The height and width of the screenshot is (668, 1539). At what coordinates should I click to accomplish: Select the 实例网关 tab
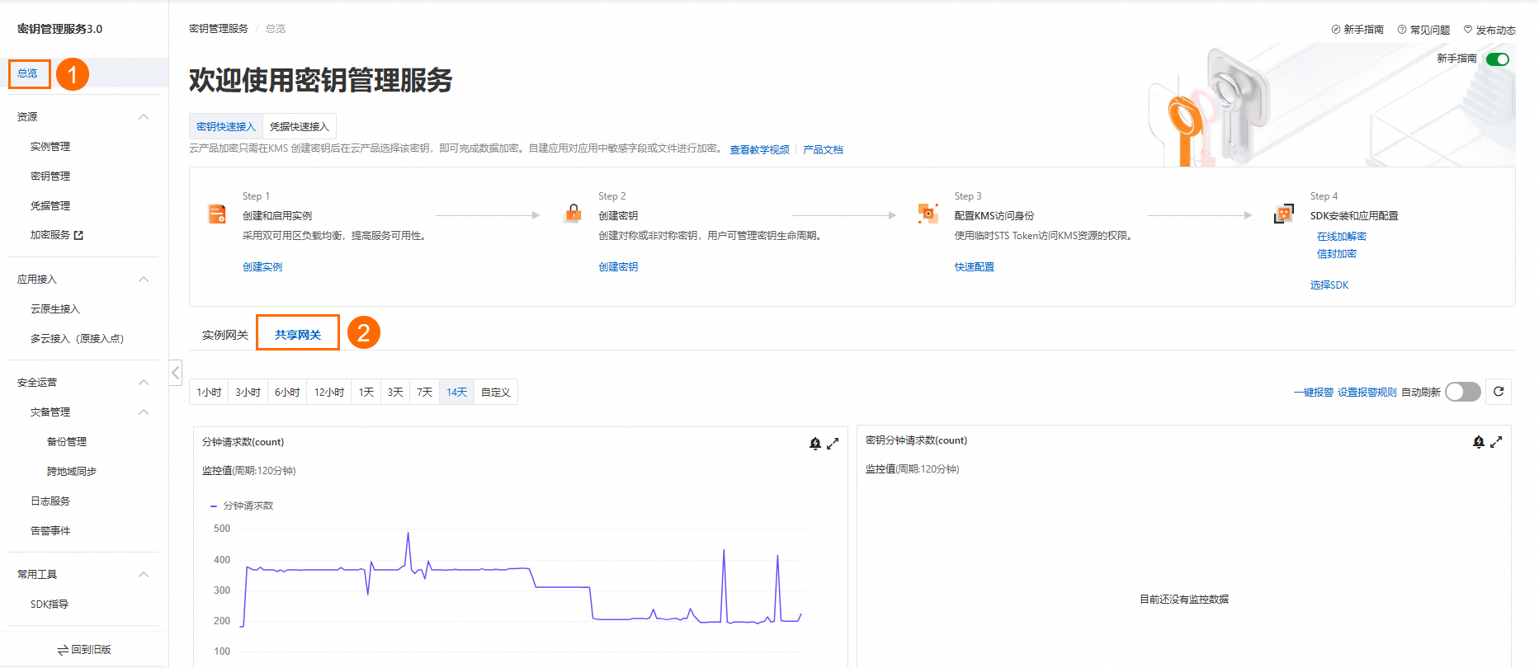(x=225, y=335)
